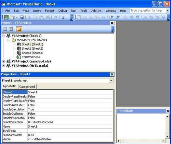The width and height of the screenshot is (171, 144).
Task: Click the Save Book1 floppy disk icon
Action: pos(22,17)
